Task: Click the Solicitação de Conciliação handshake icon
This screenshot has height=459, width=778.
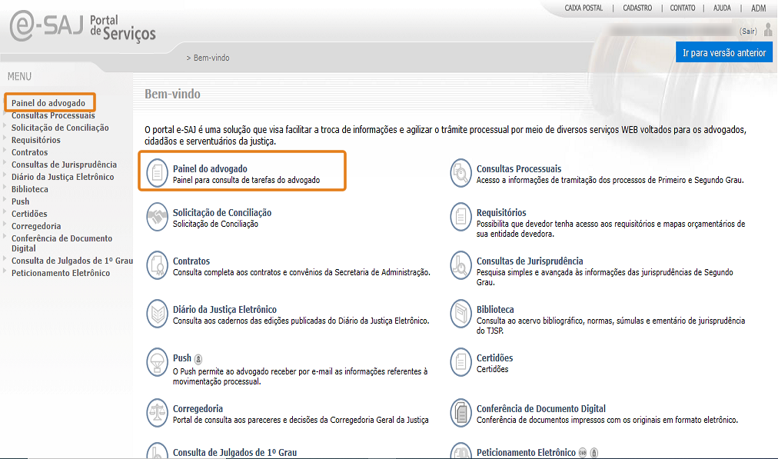Action: click(x=158, y=217)
